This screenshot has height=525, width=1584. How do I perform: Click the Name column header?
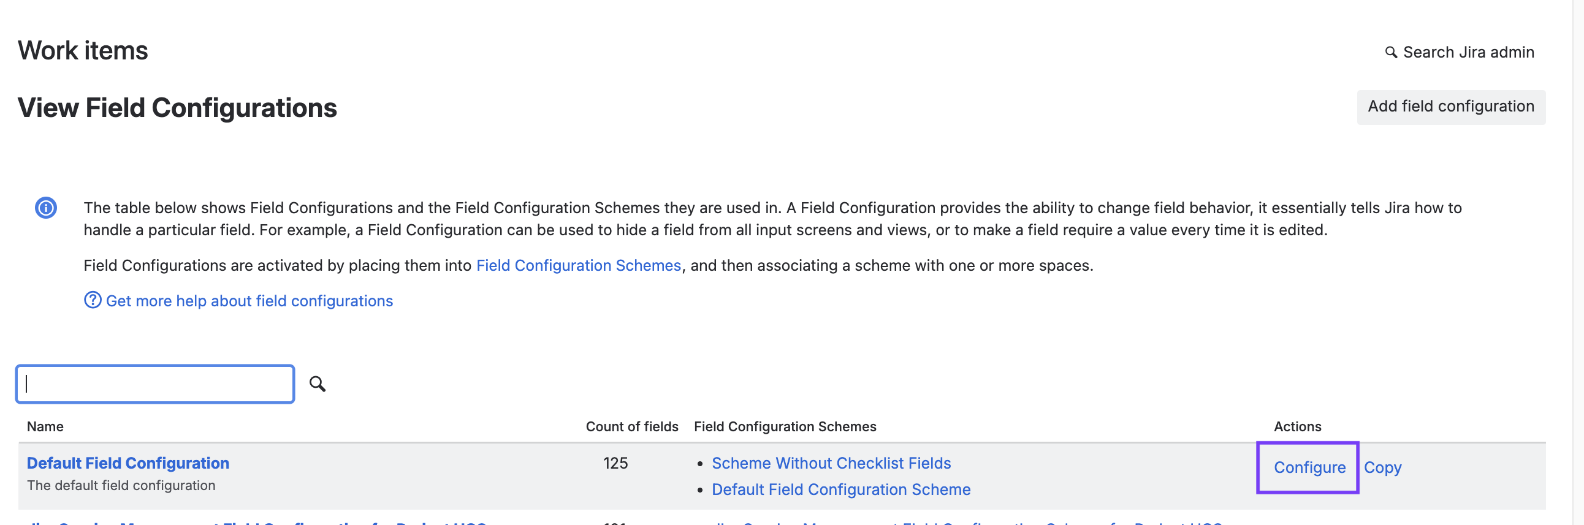(45, 426)
